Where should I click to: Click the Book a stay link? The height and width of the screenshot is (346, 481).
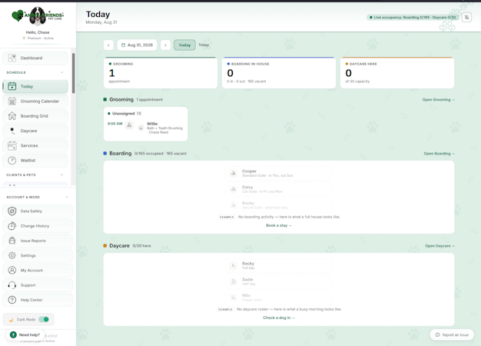pyautogui.click(x=279, y=225)
